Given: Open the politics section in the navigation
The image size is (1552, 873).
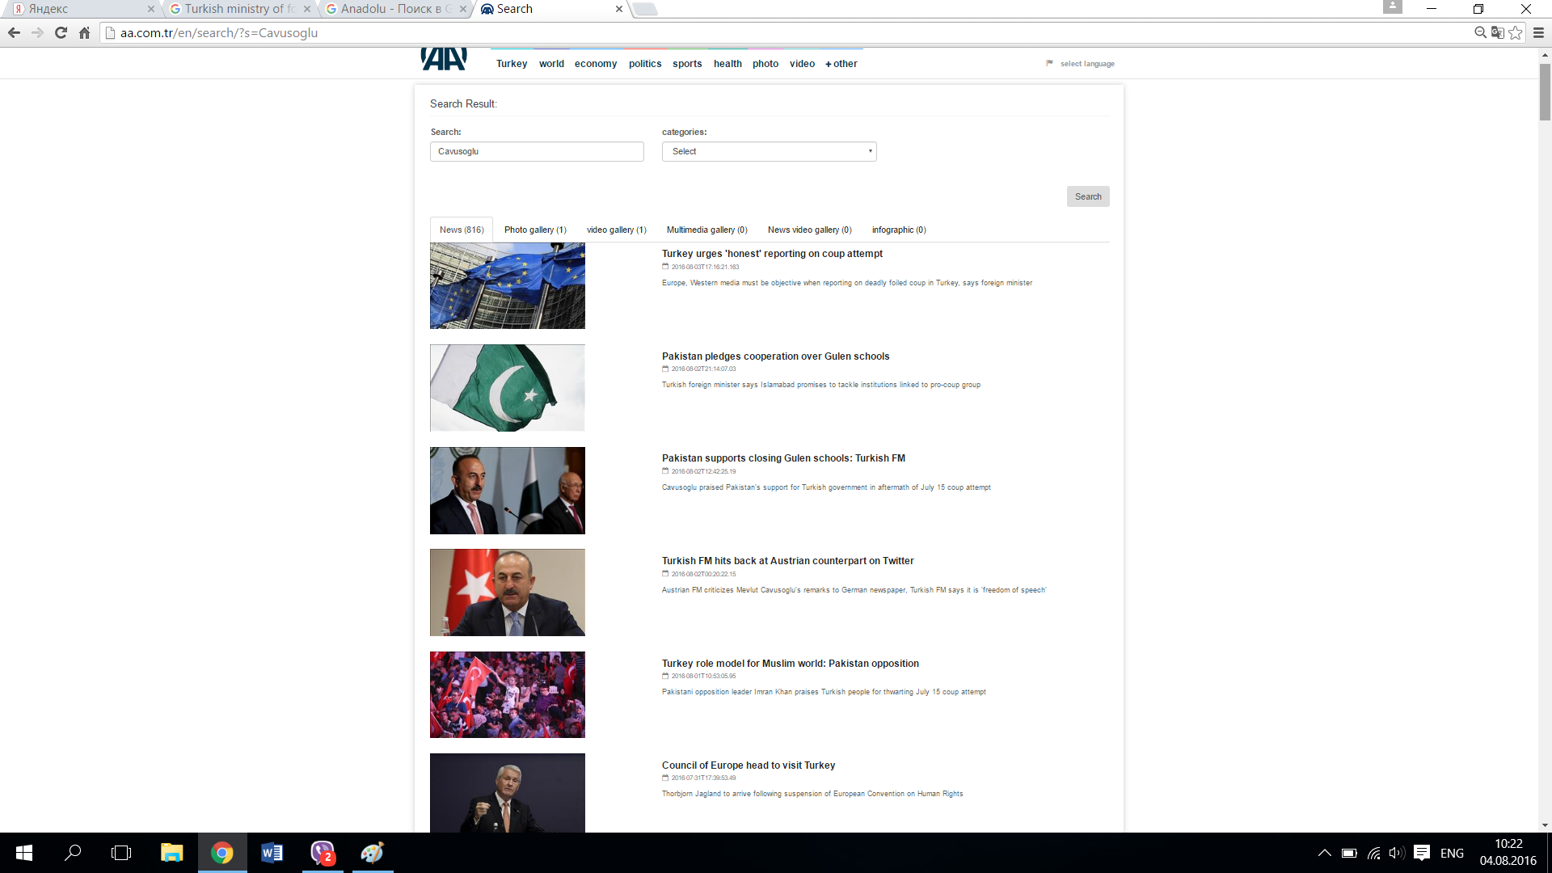Looking at the screenshot, I should (644, 64).
